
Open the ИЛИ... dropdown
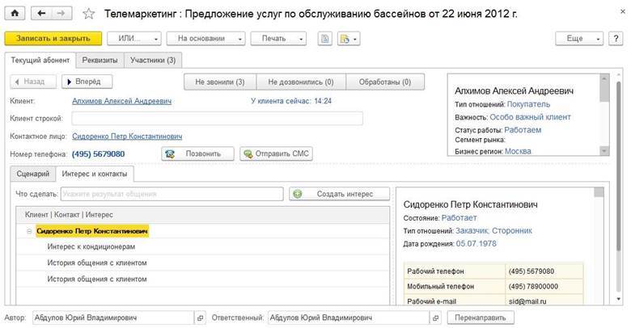(x=134, y=39)
